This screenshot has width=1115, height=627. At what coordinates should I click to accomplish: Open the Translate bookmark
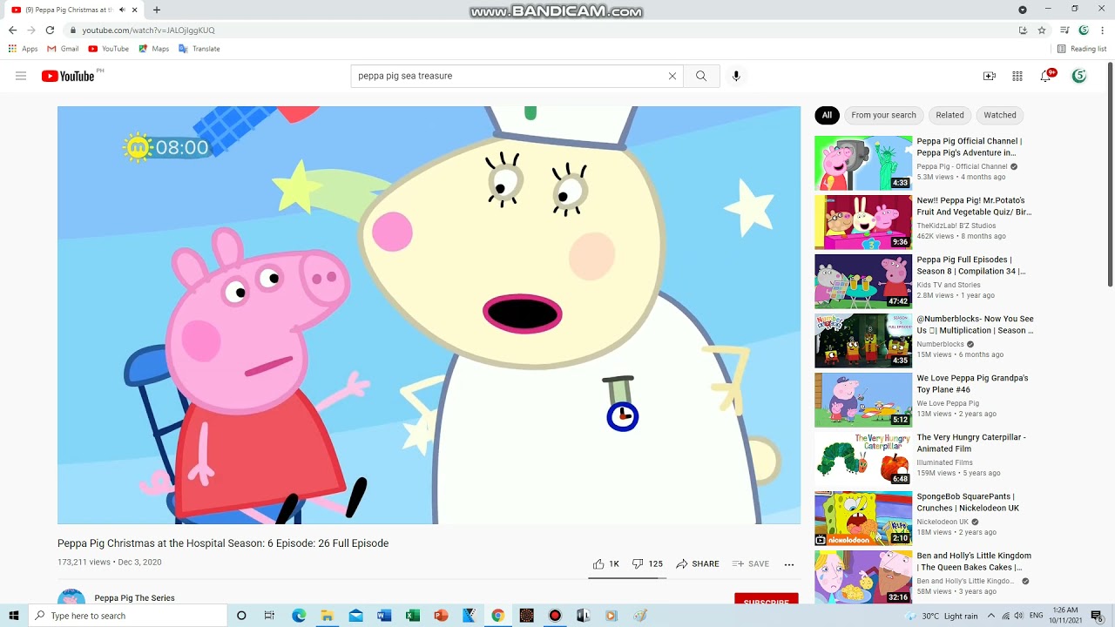(199, 49)
